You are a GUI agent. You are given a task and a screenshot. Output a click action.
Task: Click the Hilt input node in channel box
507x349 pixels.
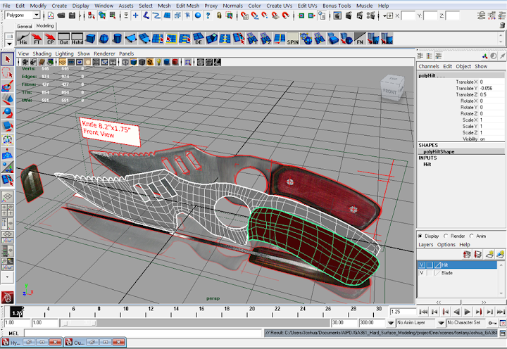pyautogui.click(x=427, y=163)
